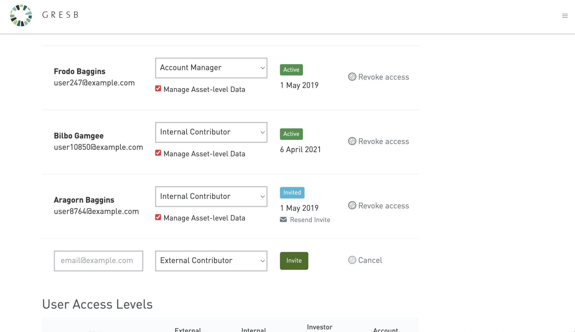Click revoke icon beside Frodo Baggins
Screen dimensions: 575x332
click(352, 77)
